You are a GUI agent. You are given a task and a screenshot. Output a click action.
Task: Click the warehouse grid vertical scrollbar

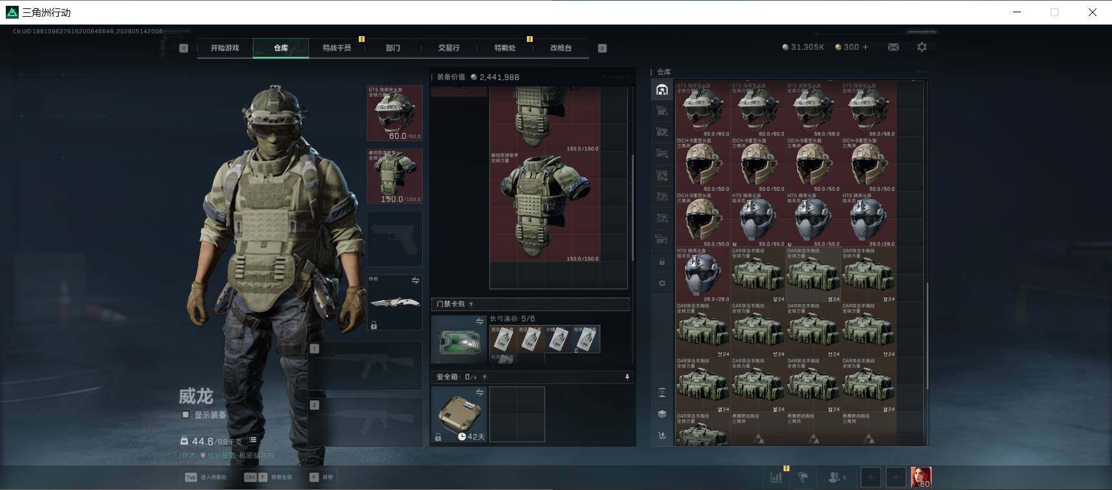coord(926,336)
